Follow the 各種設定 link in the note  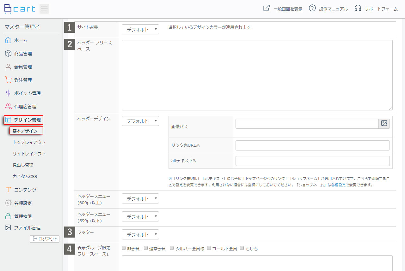(x=339, y=185)
